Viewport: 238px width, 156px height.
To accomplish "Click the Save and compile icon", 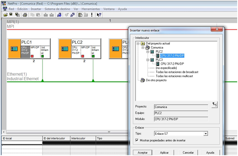I will tap(18, 15).
